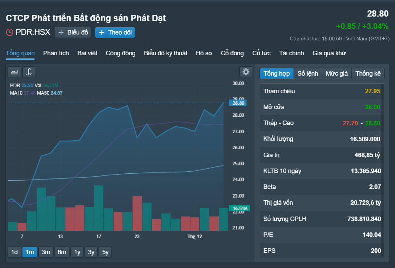
Task: Open the fx indicators icon
Action: point(29,72)
